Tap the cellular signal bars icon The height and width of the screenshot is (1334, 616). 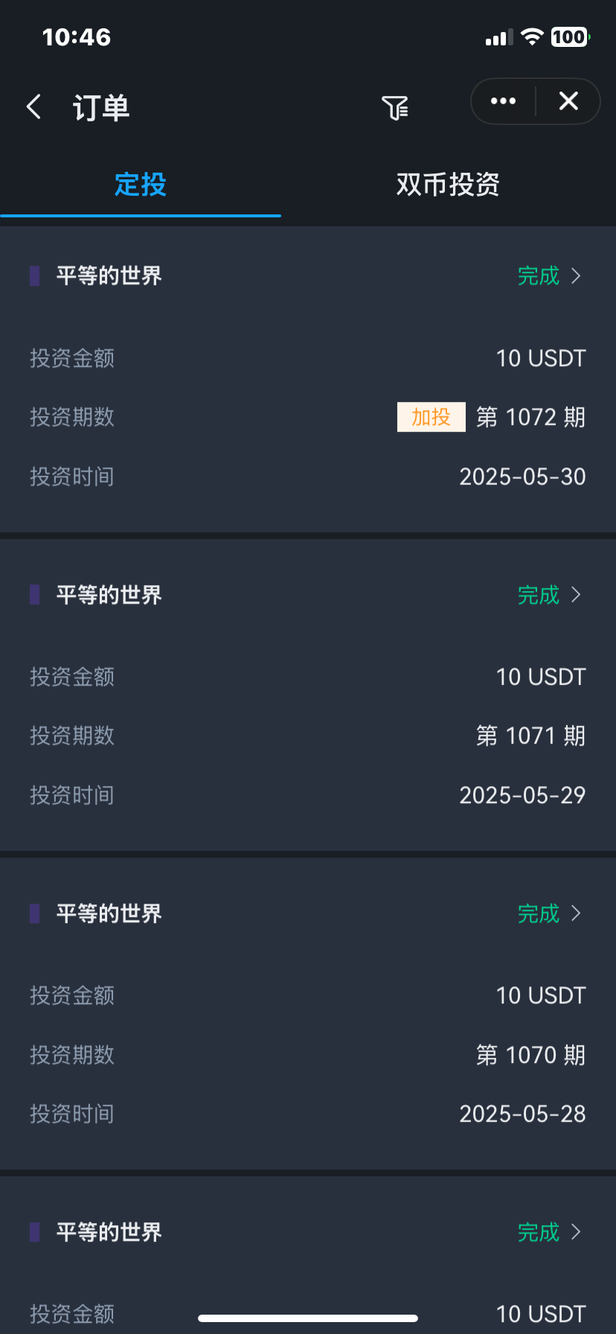click(x=499, y=38)
